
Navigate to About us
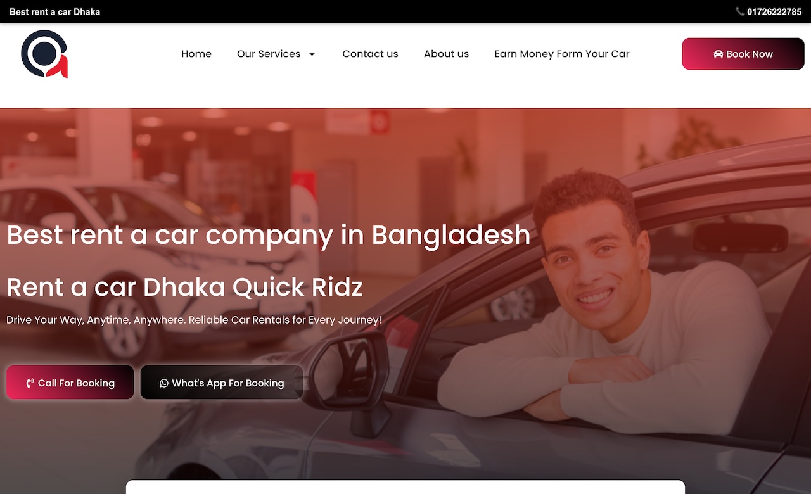click(x=447, y=54)
